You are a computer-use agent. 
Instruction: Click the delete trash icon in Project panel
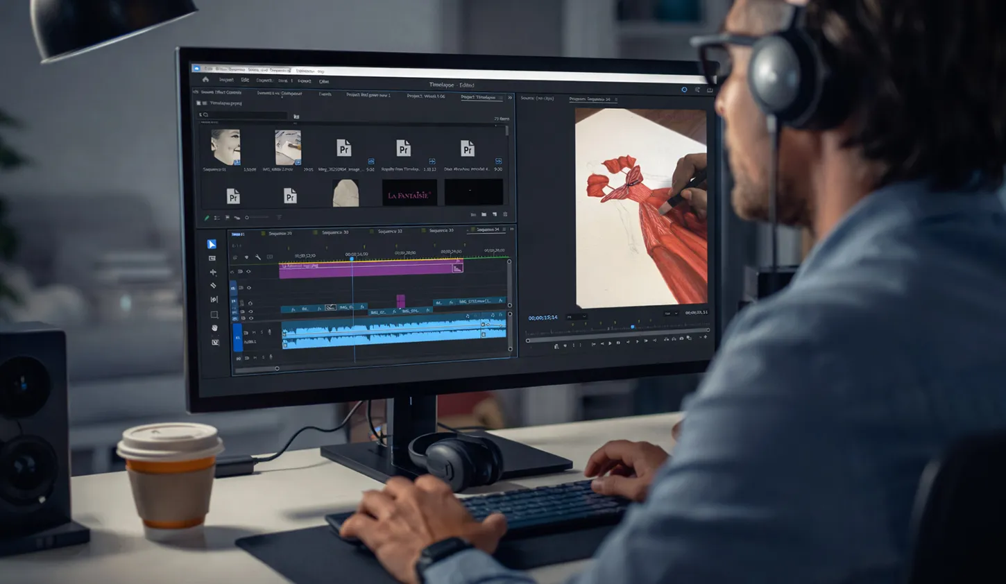coord(505,214)
